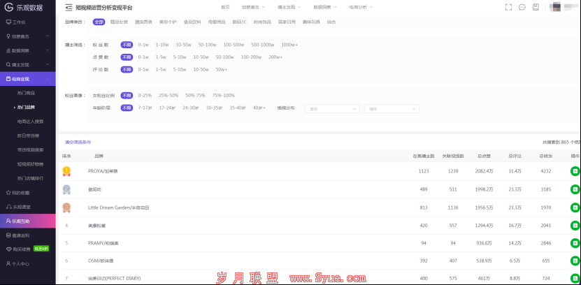The width and height of the screenshot is (581, 285).
Task: Collapse 电商变现 section with its chevron
Action: tap(48, 79)
